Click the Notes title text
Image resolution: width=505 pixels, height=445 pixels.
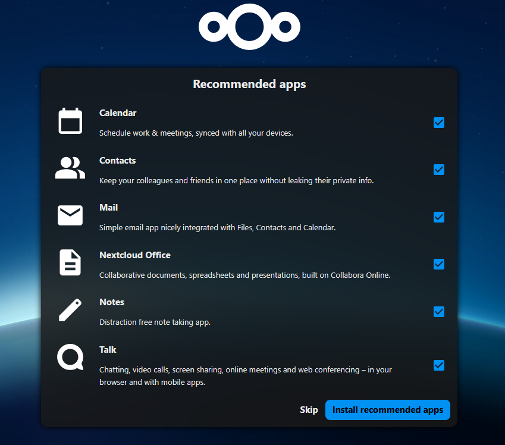pos(112,302)
